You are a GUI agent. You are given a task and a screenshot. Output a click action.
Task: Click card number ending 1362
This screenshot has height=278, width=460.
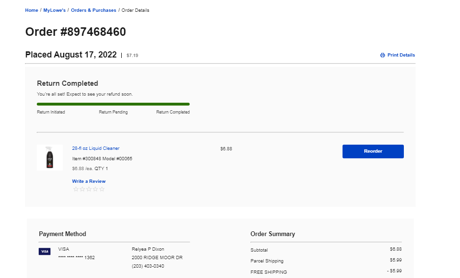(76, 257)
